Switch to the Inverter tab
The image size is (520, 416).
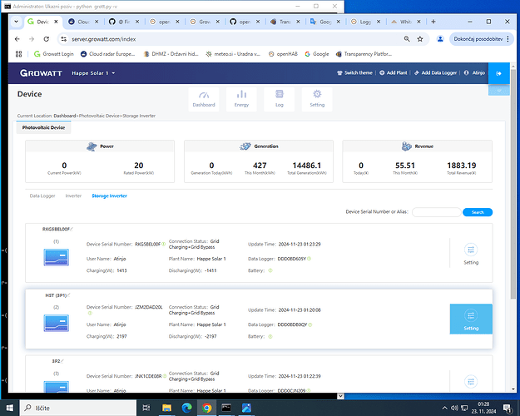[73, 196]
